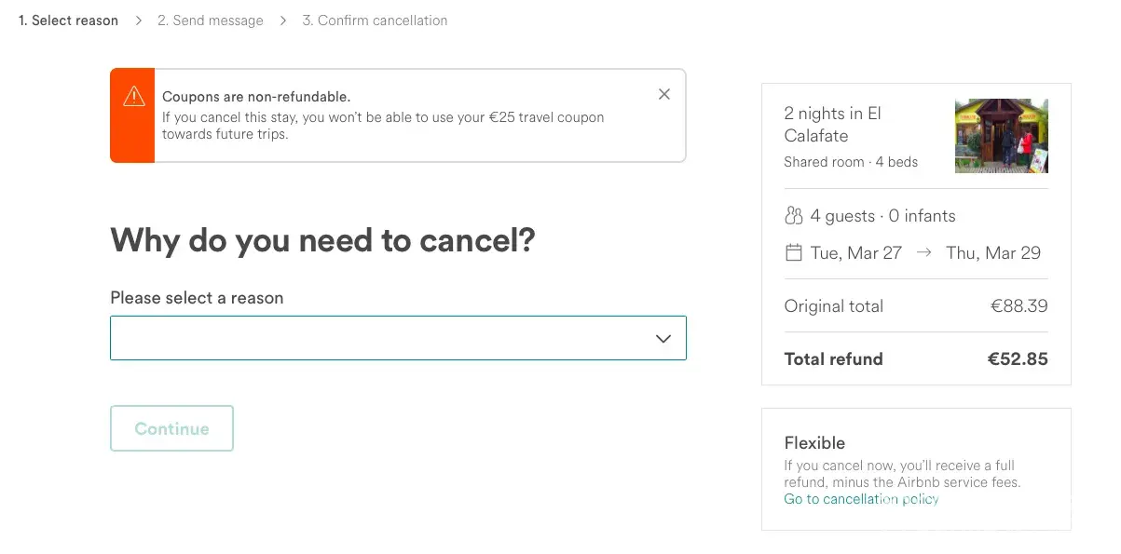
Task: Click the Thu, Mar 29 checkout date
Action: coord(992,252)
